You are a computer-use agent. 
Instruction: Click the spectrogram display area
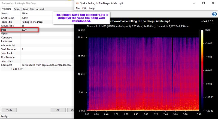143,70
